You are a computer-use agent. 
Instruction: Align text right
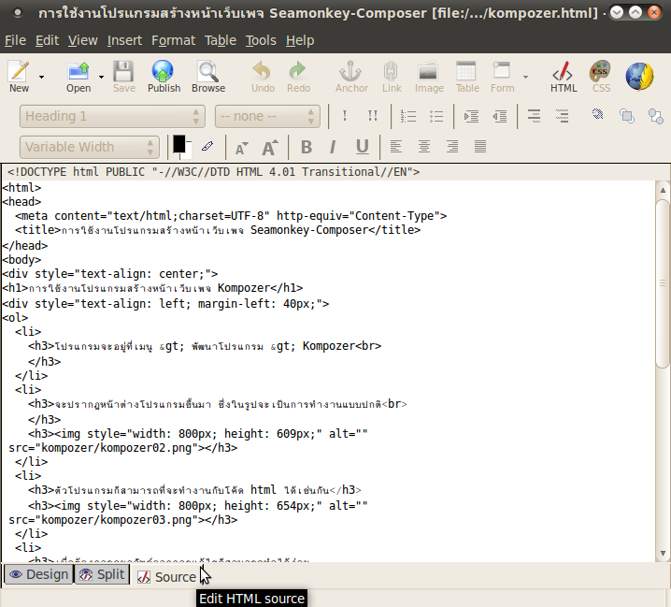pos(452,147)
